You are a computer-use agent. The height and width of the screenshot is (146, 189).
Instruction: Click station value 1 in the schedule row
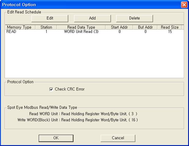(x=46, y=32)
